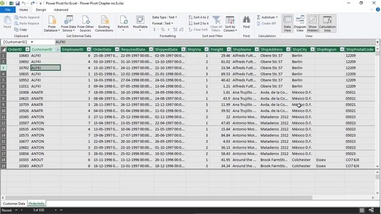Image resolution: width=381 pixels, height=214 pixels.
Task: Open OrderDate column filter dropdown
Action: tap(117, 49)
